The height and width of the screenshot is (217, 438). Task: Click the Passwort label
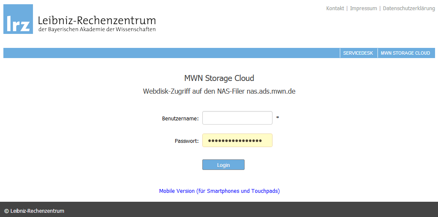point(186,141)
